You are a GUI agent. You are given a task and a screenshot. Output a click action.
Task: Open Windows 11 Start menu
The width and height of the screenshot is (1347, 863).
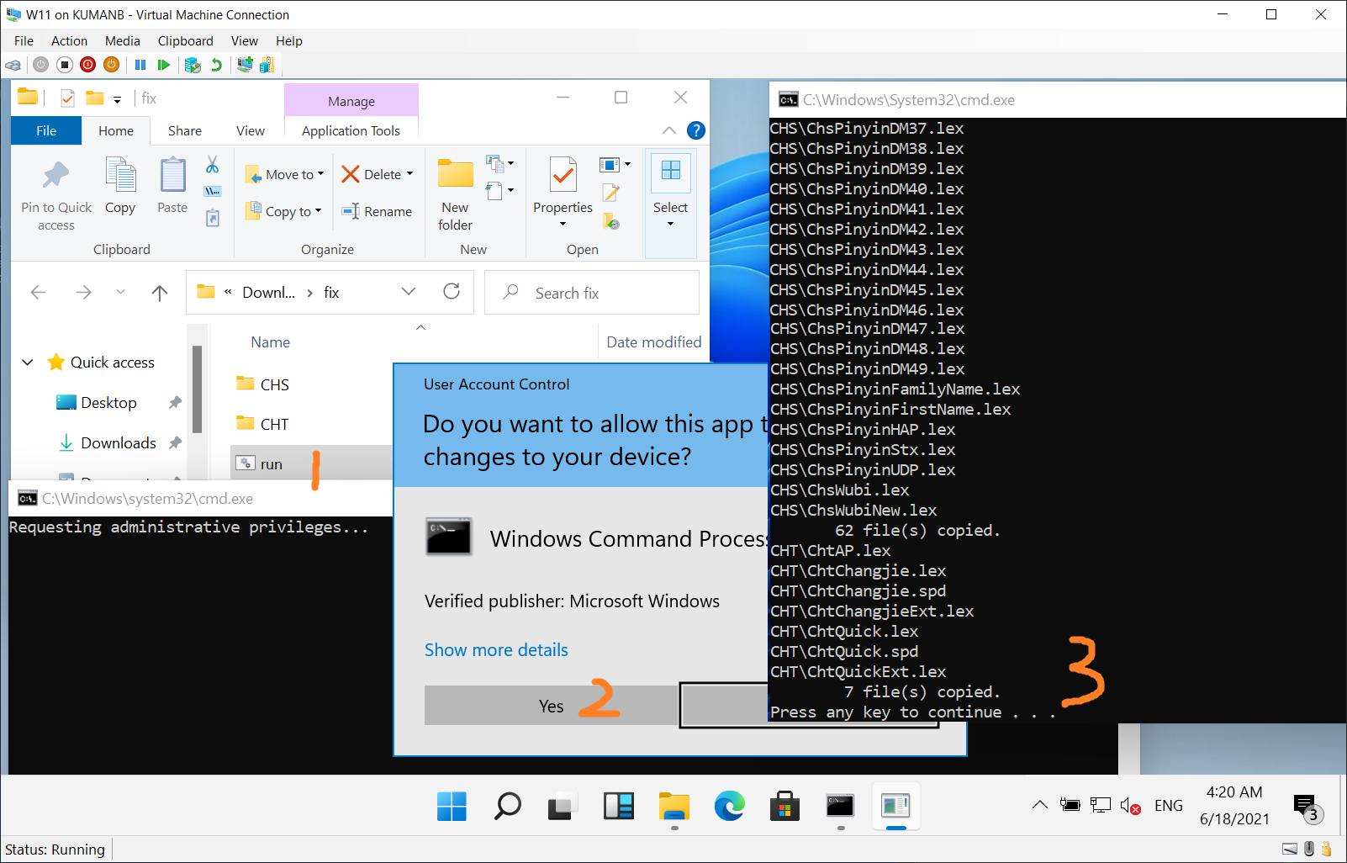tap(452, 806)
